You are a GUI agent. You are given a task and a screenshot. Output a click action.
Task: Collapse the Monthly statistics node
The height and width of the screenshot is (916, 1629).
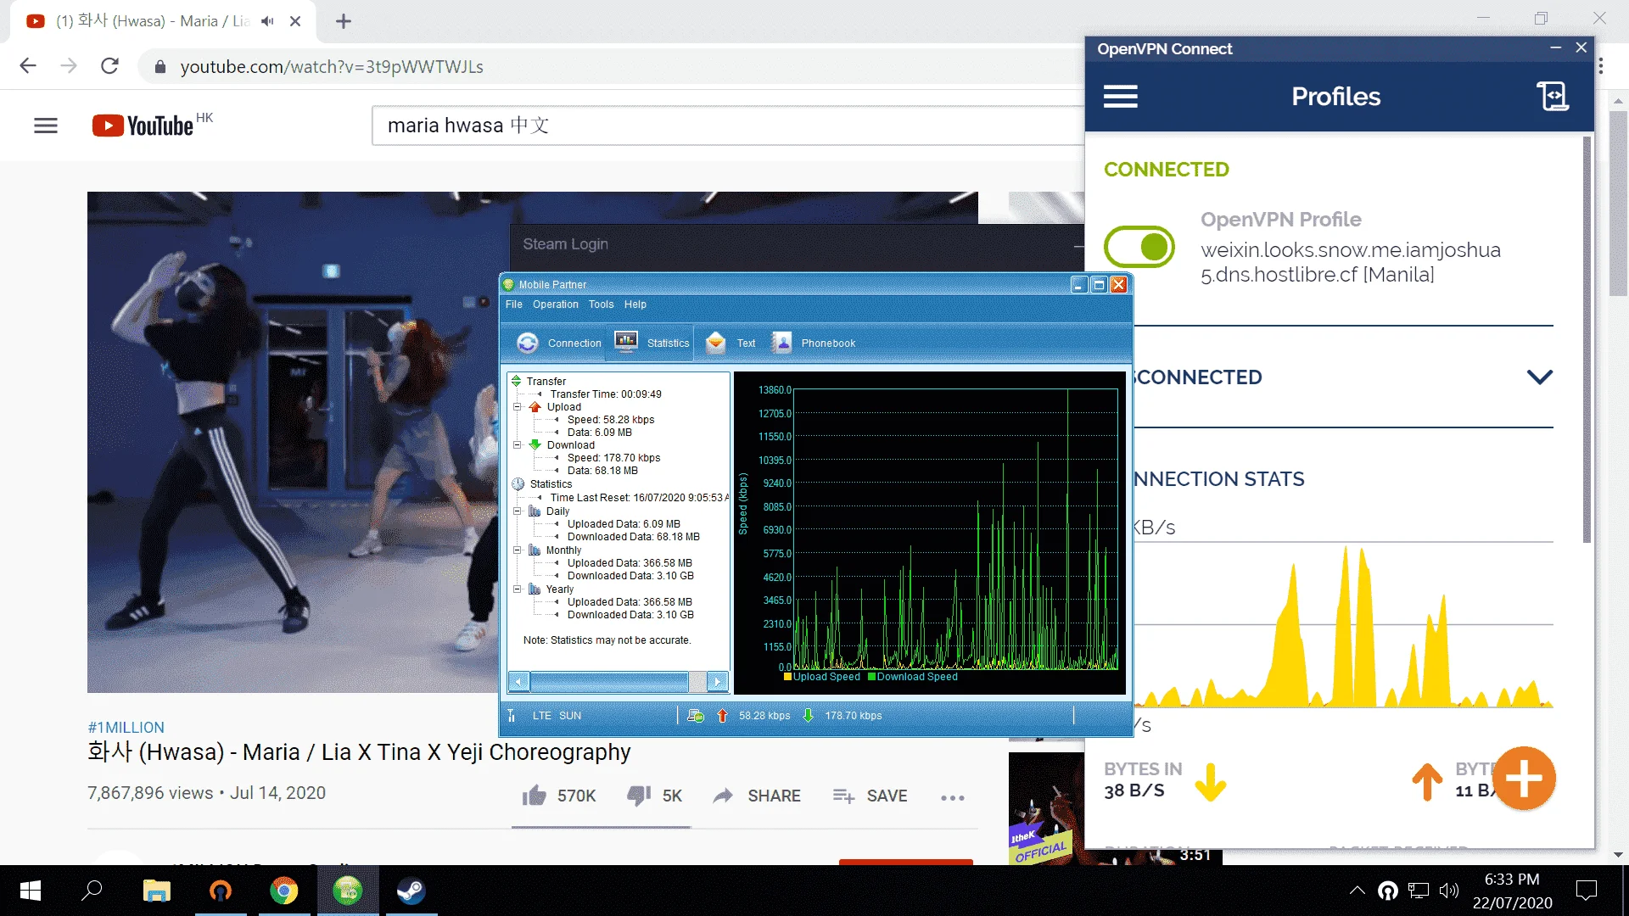pyautogui.click(x=518, y=550)
